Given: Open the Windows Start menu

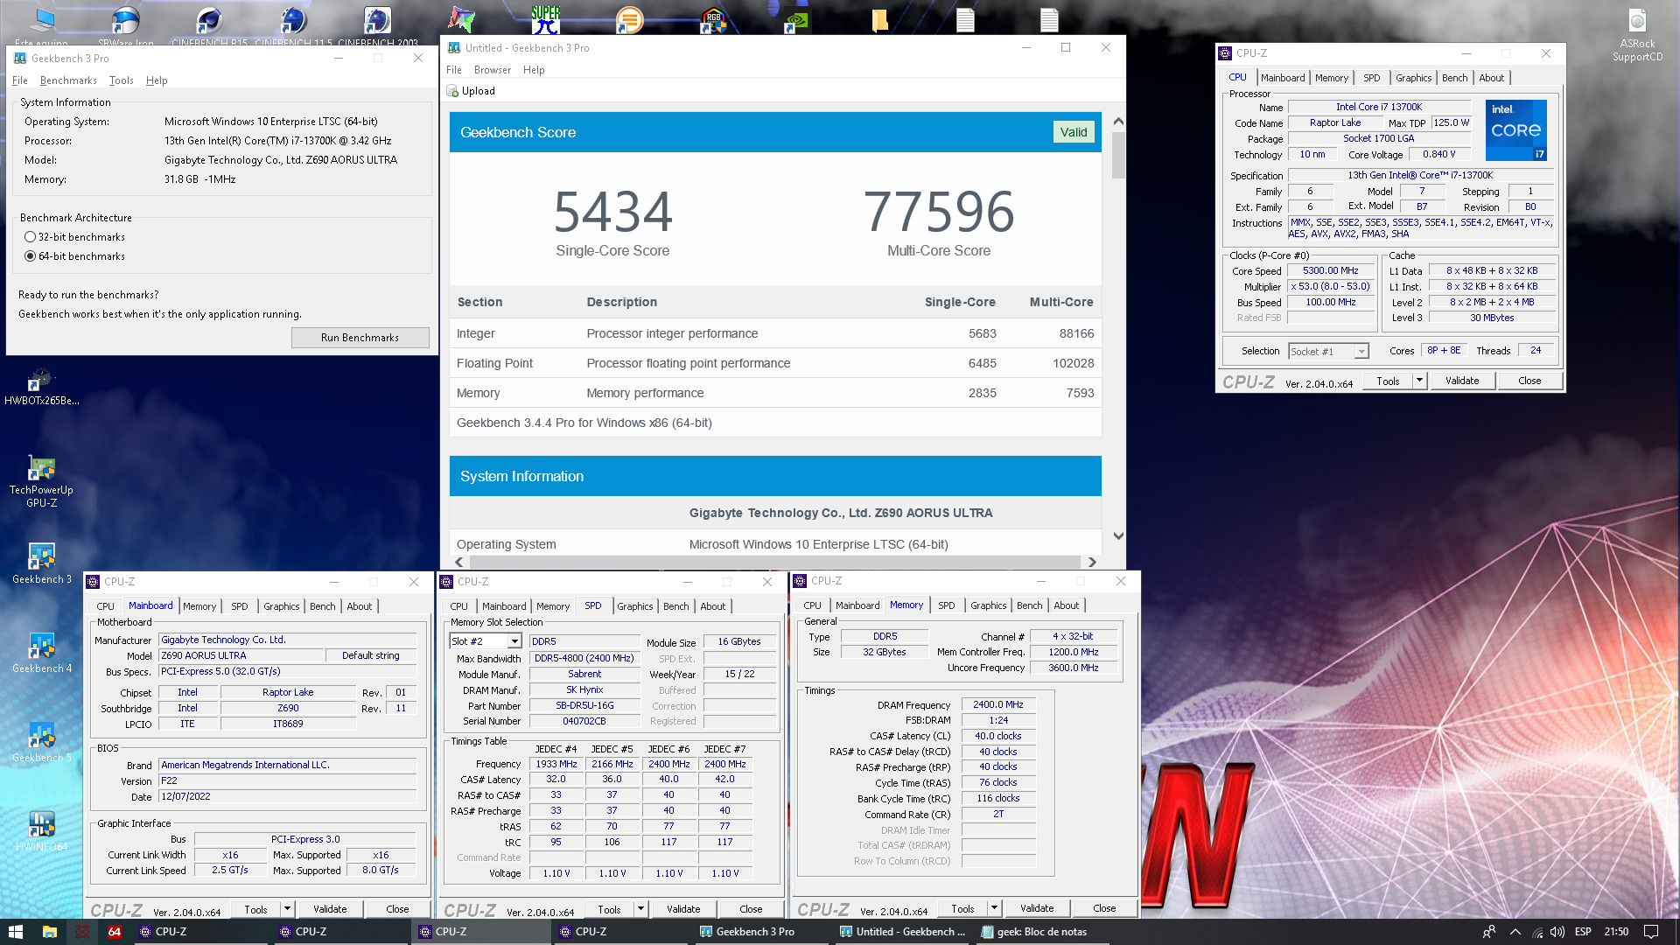Looking at the screenshot, I should coord(15,932).
